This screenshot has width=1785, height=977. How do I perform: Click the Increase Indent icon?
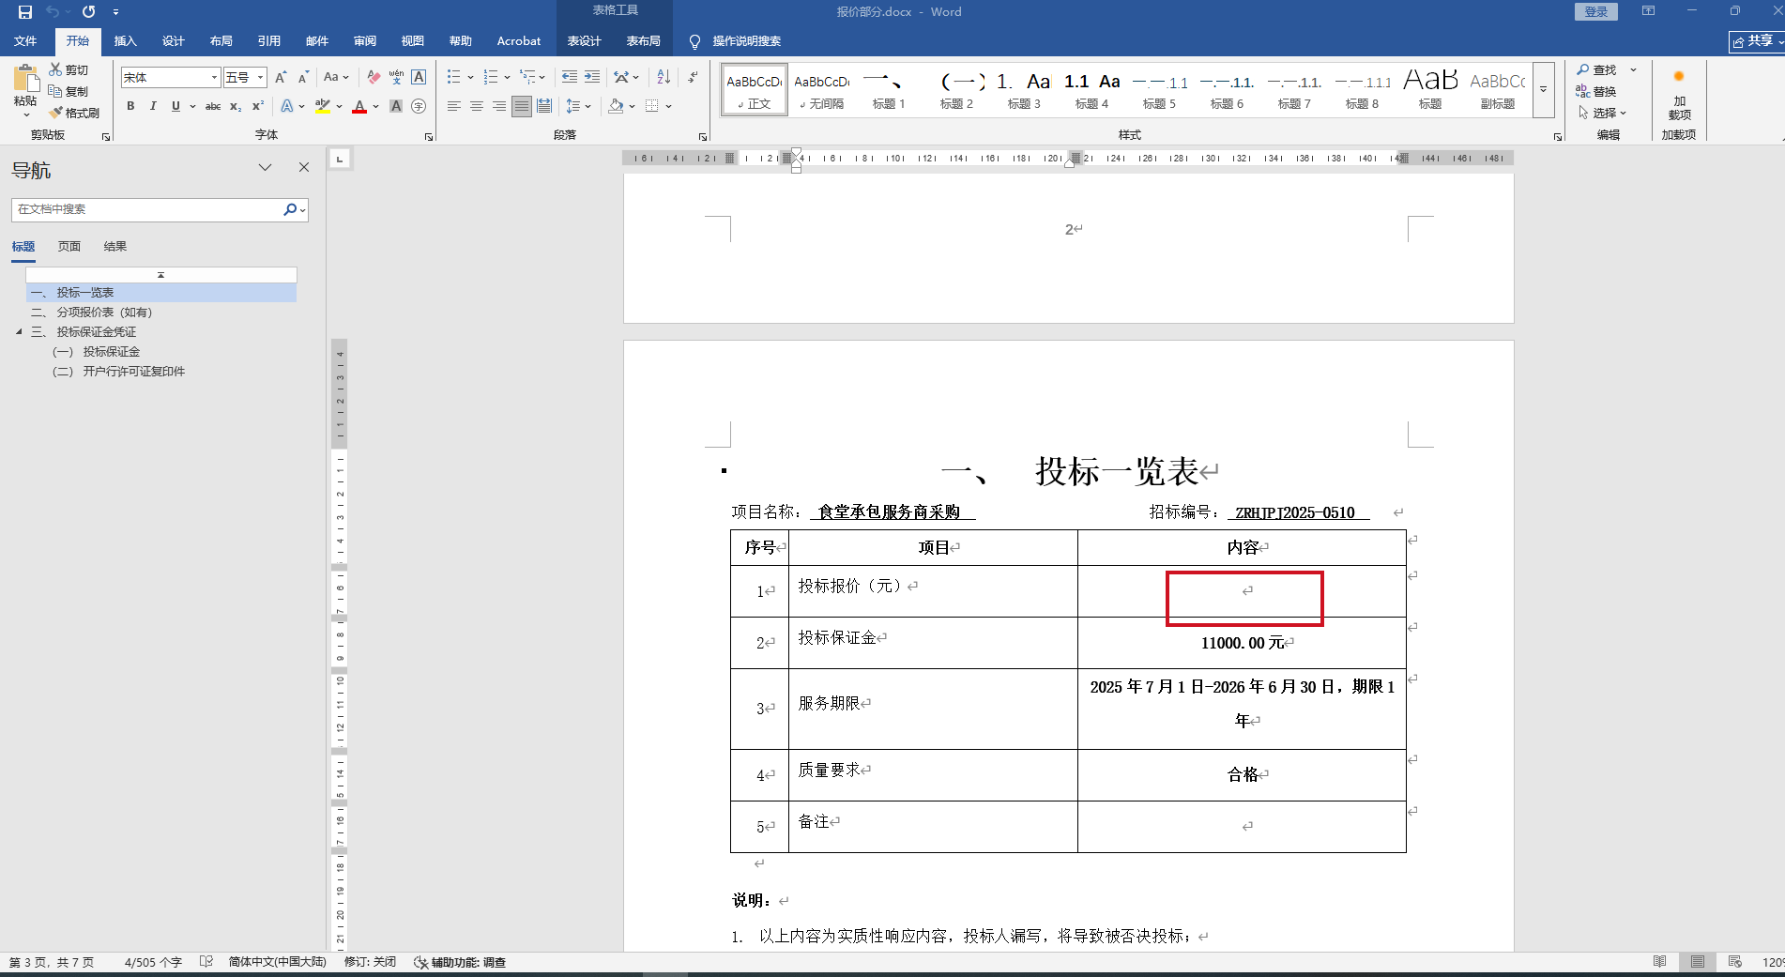pos(592,77)
